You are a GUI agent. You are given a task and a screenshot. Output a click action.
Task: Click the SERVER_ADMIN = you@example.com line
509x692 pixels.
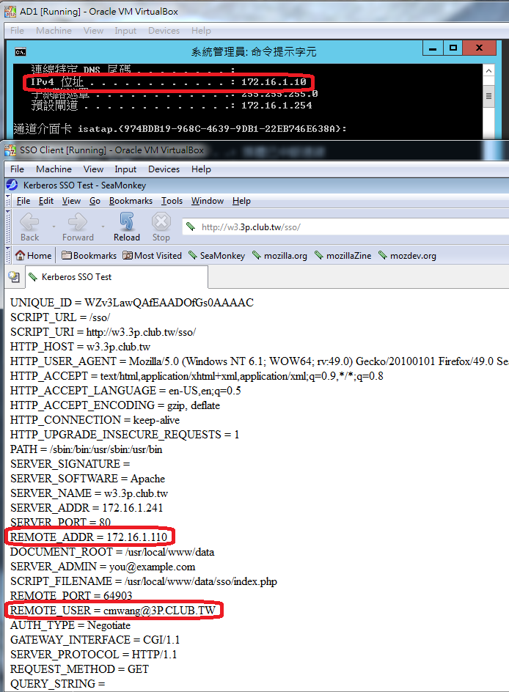tap(103, 567)
